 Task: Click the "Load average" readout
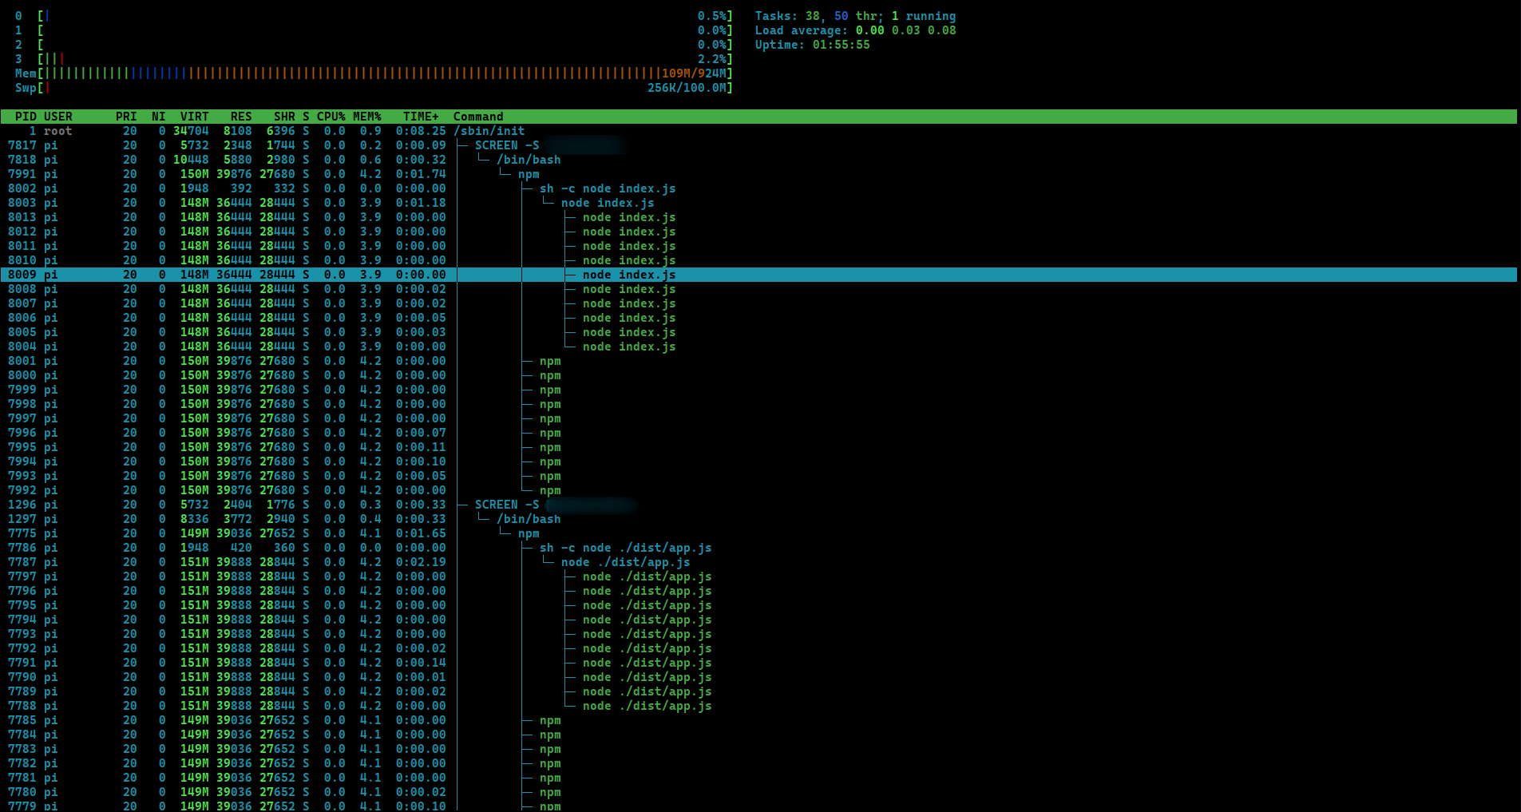pyautogui.click(x=855, y=30)
